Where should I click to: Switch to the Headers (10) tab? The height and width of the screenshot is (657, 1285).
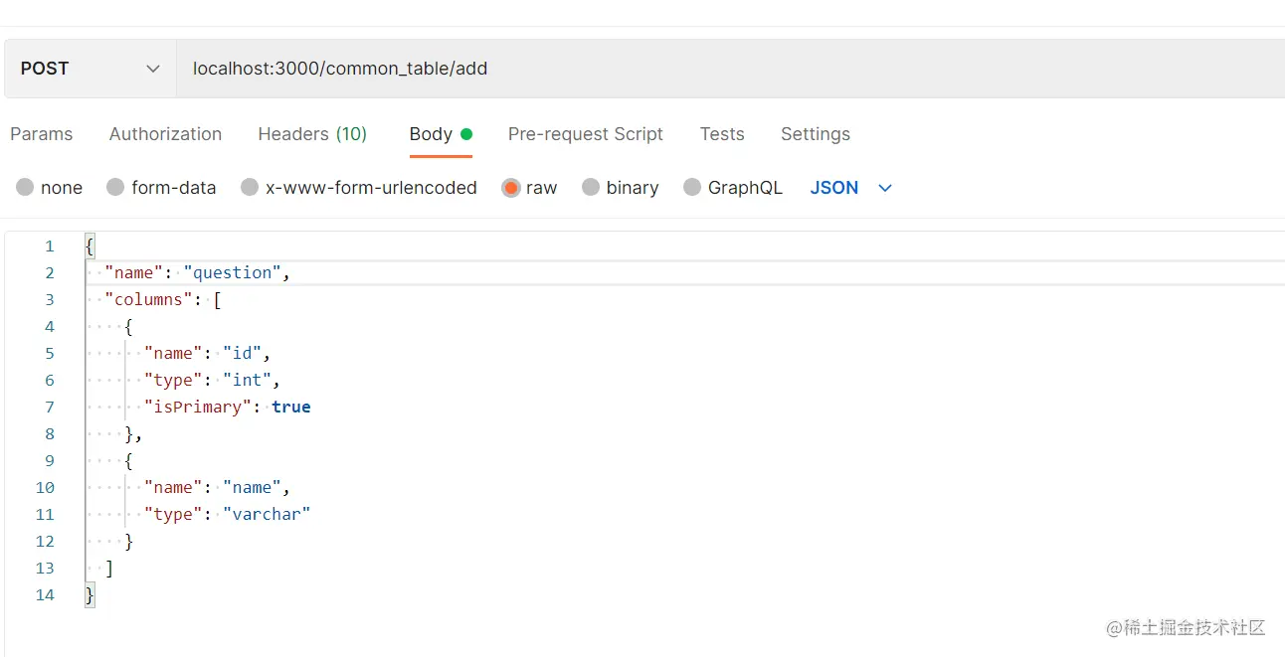click(x=312, y=134)
